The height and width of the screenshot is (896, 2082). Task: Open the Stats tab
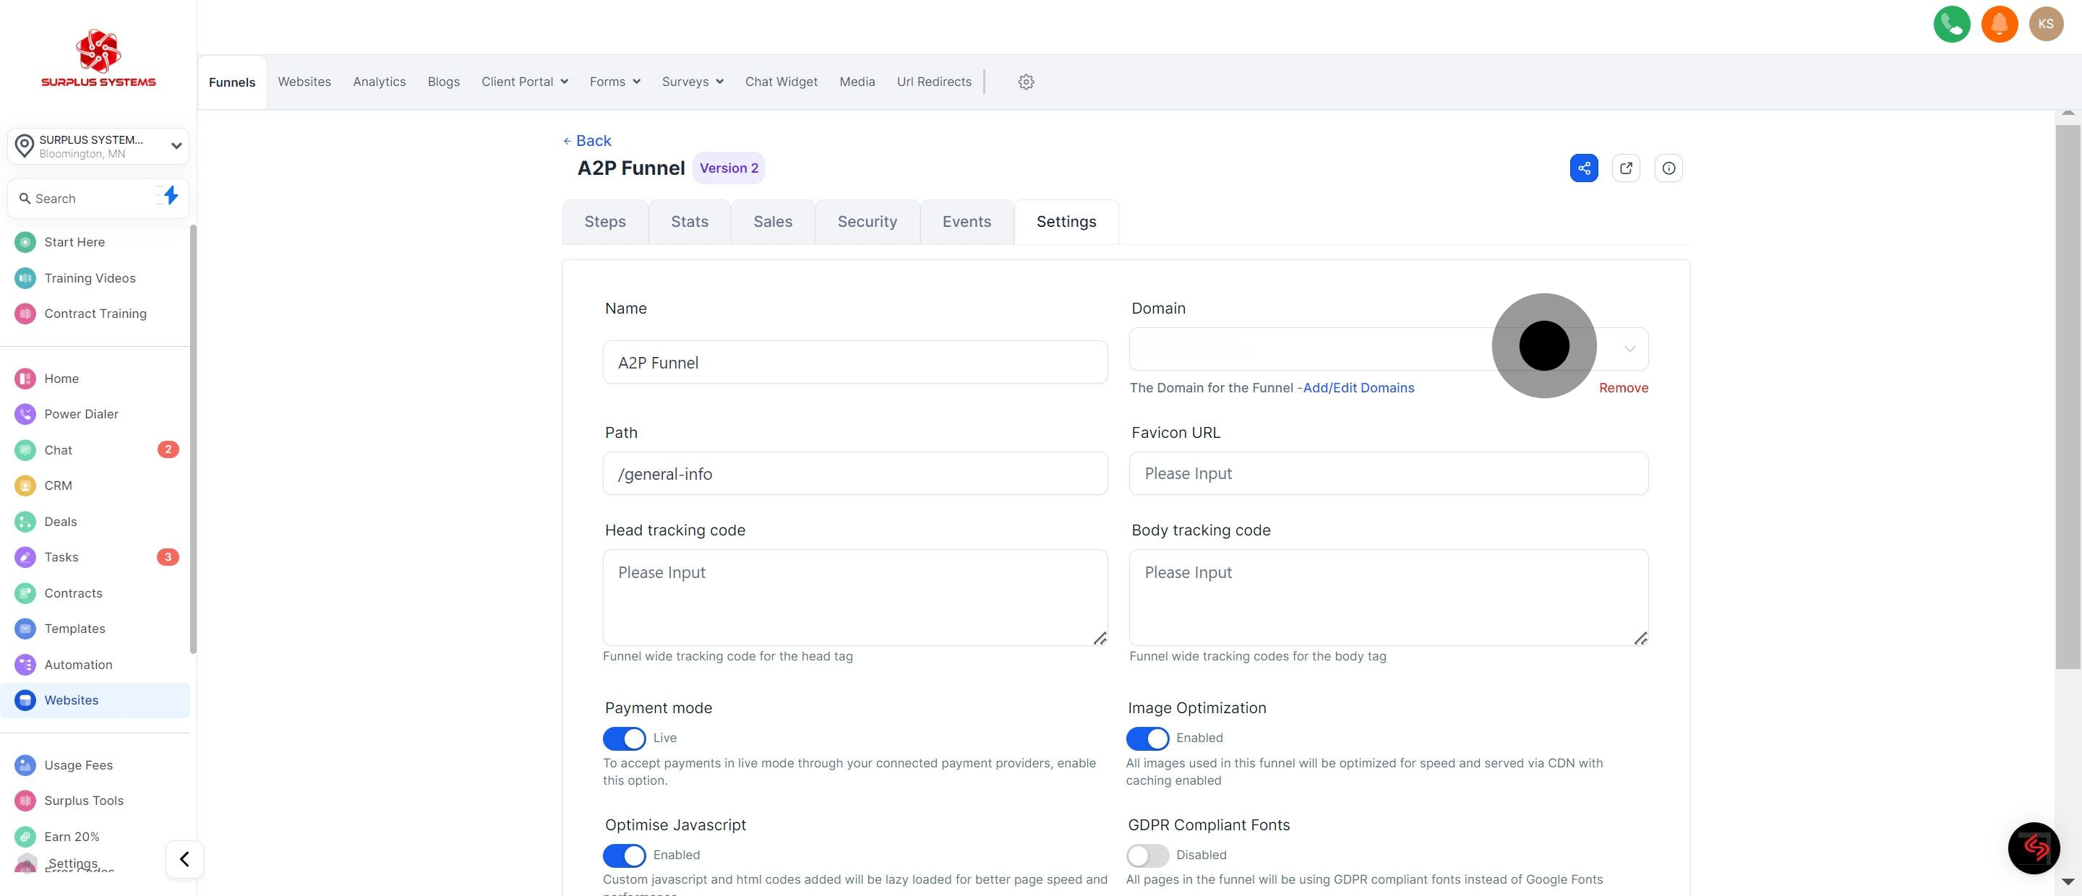pyautogui.click(x=689, y=222)
